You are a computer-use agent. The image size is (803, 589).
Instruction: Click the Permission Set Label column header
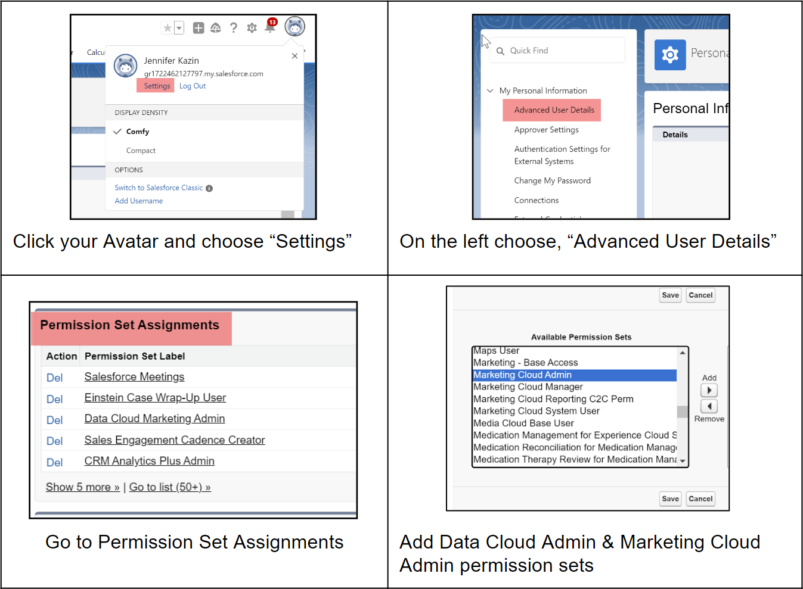(135, 356)
